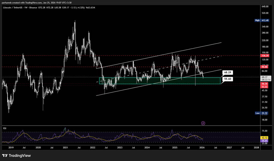This screenshot has height=161, width=274.
Task: Click the 2026 label on the time axis
Action: pos(202,148)
